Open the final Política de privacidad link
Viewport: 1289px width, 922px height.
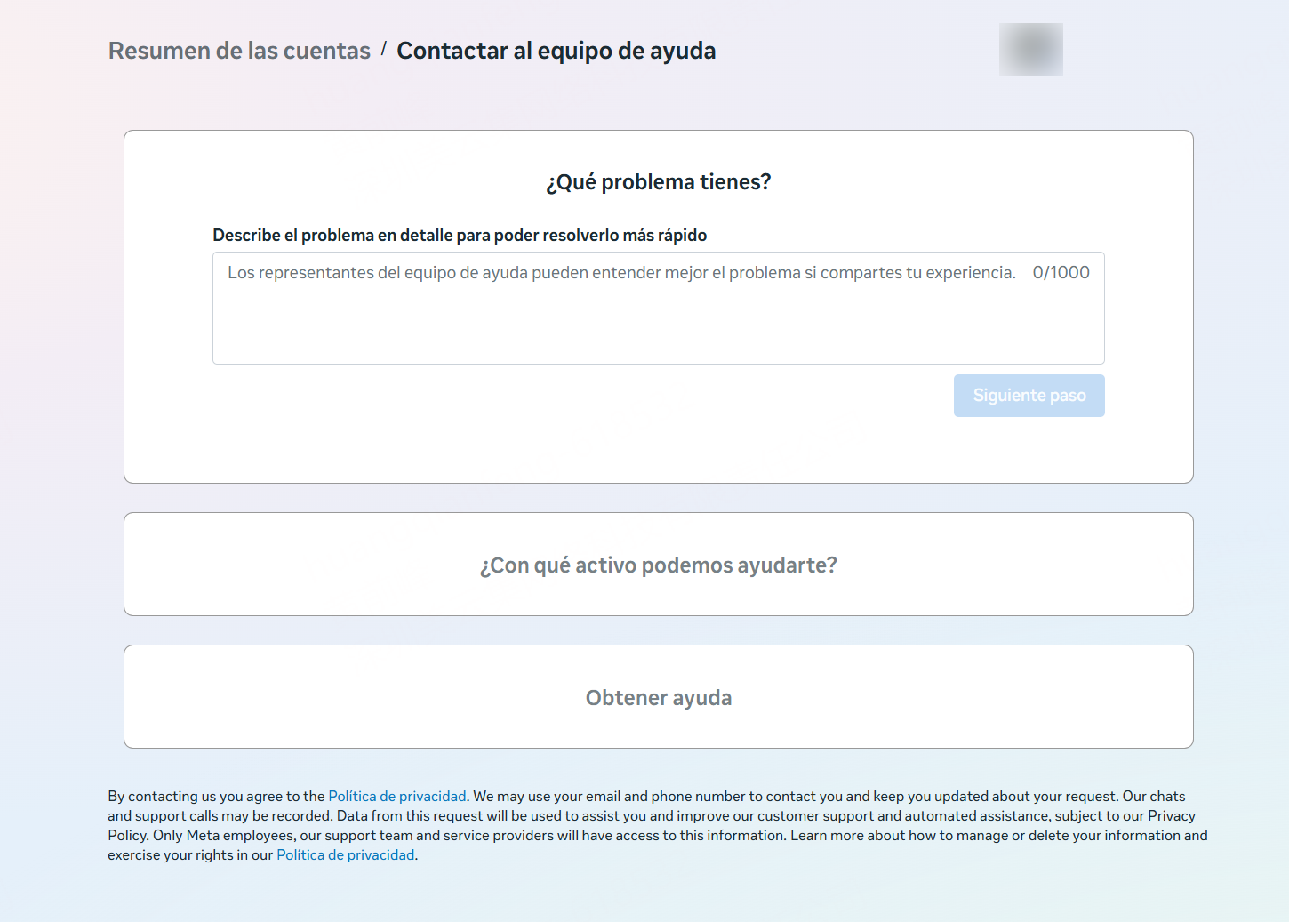pyautogui.click(x=346, y=855)
